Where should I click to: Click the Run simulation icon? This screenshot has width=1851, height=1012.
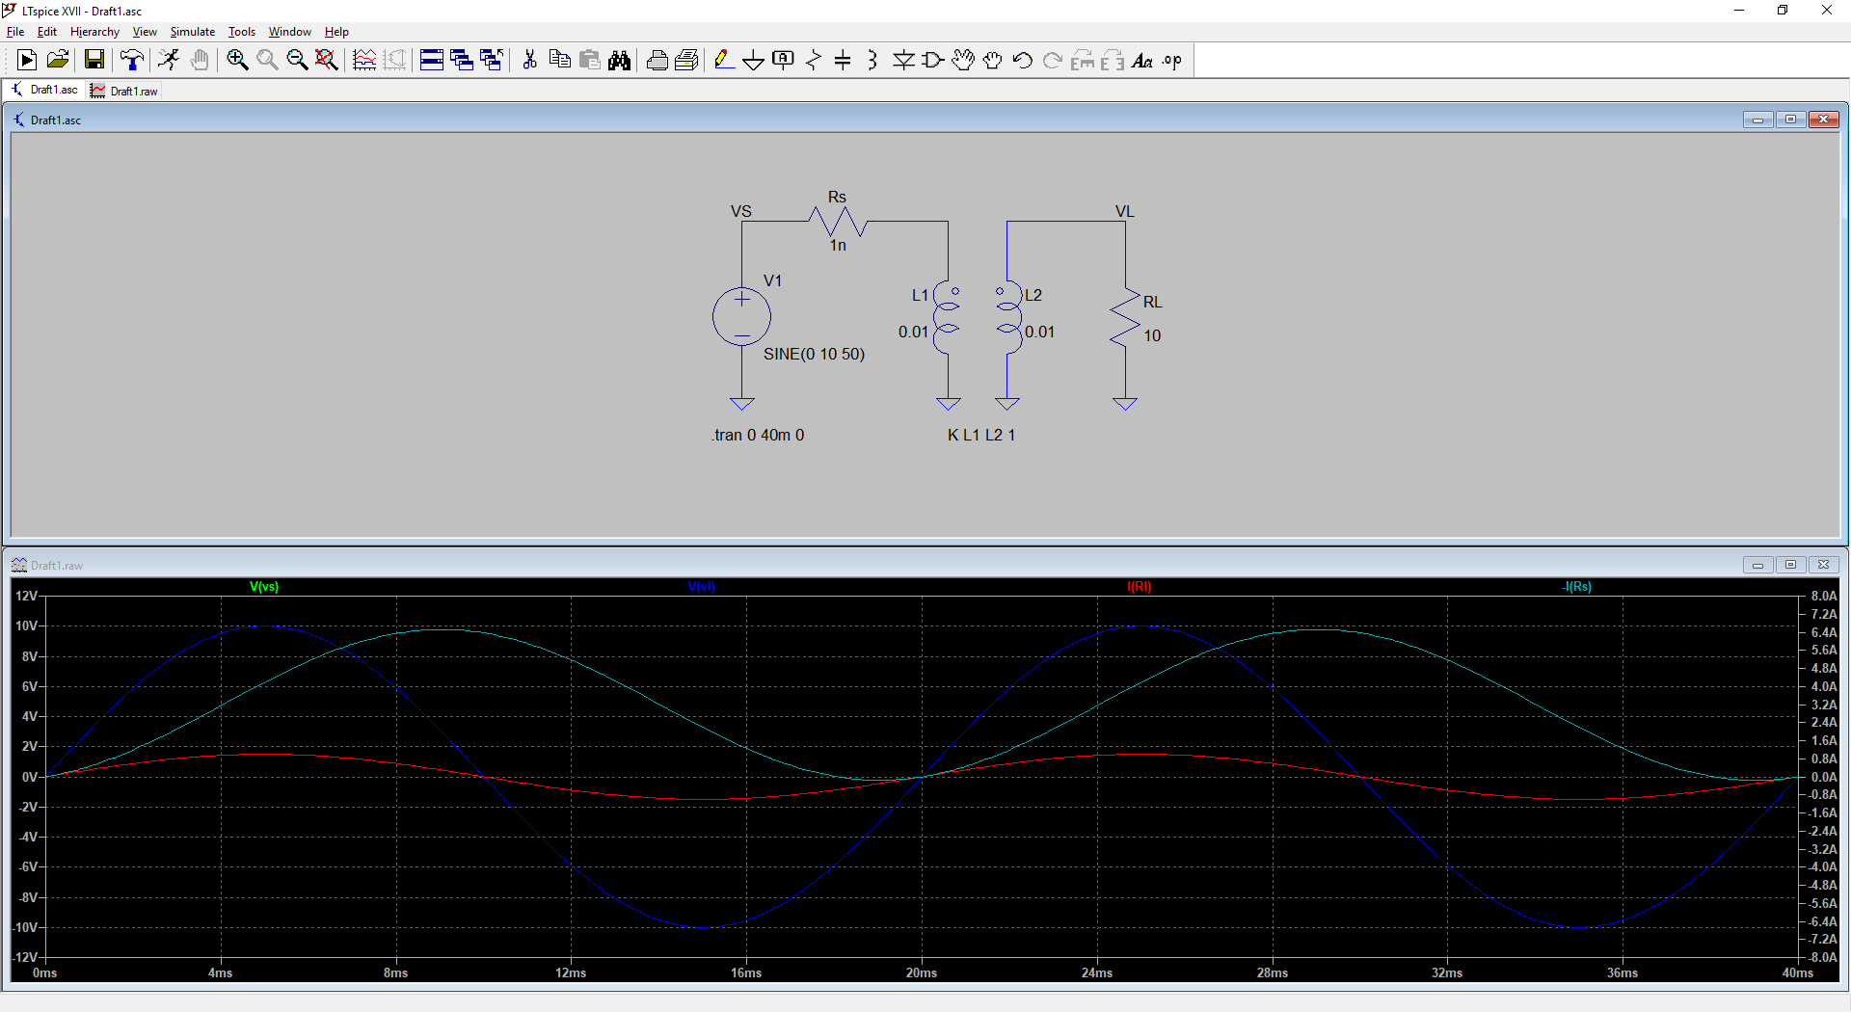pyautogui.click(x=27, y=61)
